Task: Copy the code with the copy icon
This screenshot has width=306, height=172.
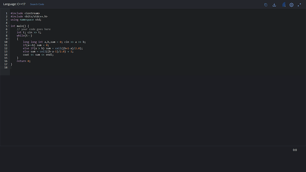Action: click(266, 5)
